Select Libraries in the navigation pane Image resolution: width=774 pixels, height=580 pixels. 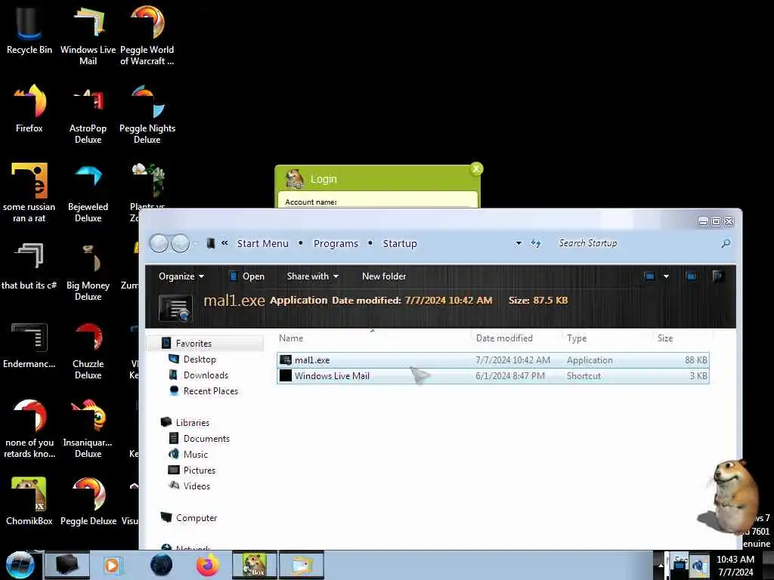(x=185, y=423)
